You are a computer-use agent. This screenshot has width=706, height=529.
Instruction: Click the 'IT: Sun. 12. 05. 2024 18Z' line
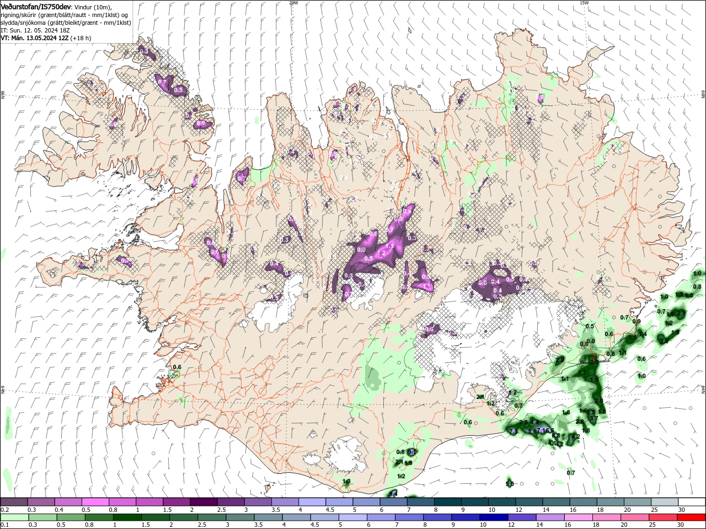pyautogui.click(x=35, y=30)
